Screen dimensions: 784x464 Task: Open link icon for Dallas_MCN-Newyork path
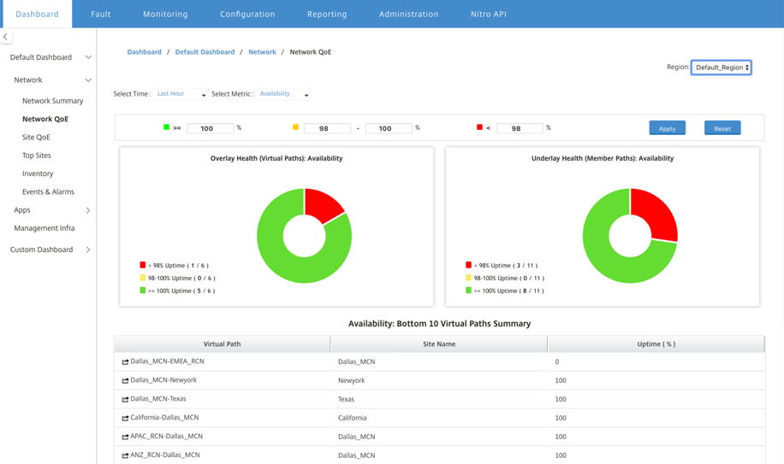click(125, 380)
